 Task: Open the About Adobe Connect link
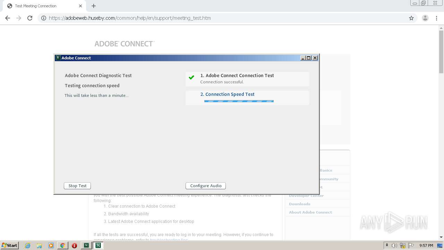coord(310,212)
